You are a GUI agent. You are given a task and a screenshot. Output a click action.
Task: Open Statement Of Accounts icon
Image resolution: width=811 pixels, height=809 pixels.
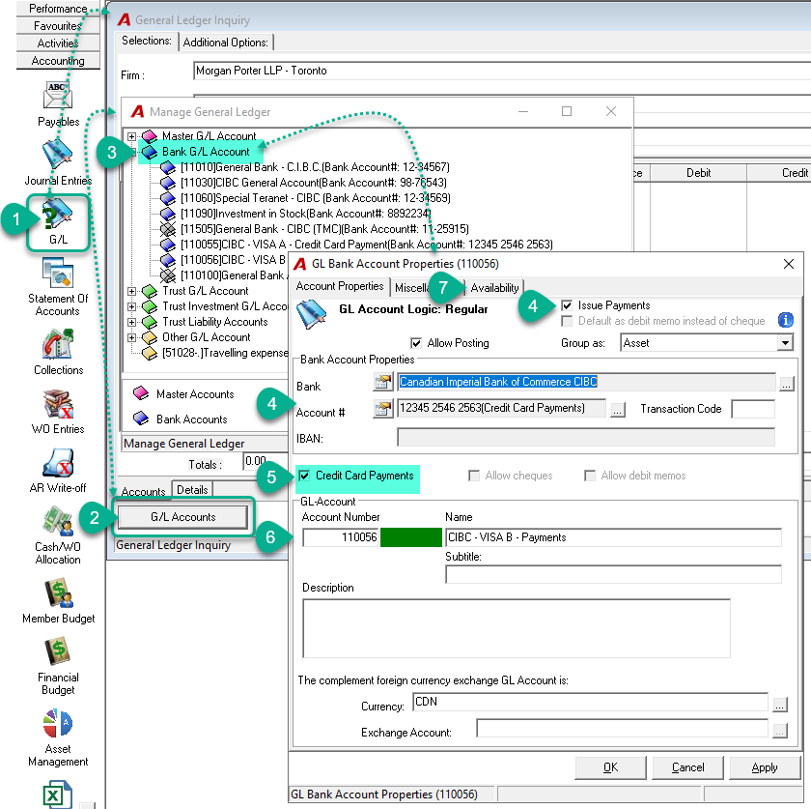pyautogui.click(x=58, y=273)
